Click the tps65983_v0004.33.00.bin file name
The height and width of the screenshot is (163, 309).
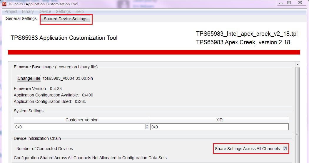[x=68, y=78]
